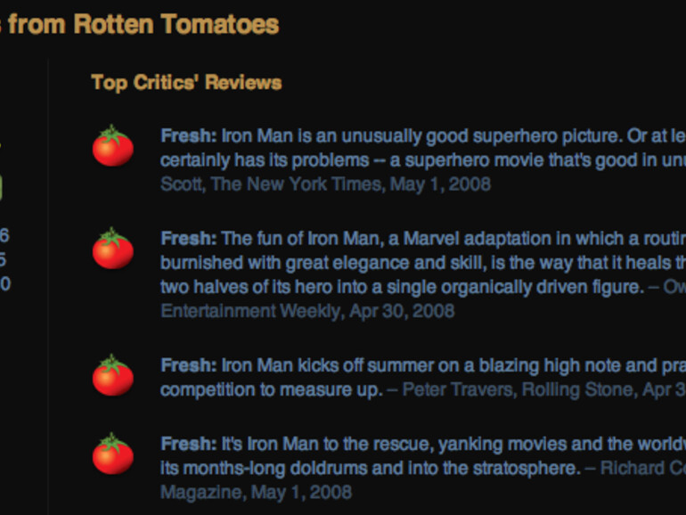The width and height of the screenshot is (686, 515).
Task: Select the 'Fresh:' label on 'The fun of Iron Man' review
Action: [x=189, y=239]
